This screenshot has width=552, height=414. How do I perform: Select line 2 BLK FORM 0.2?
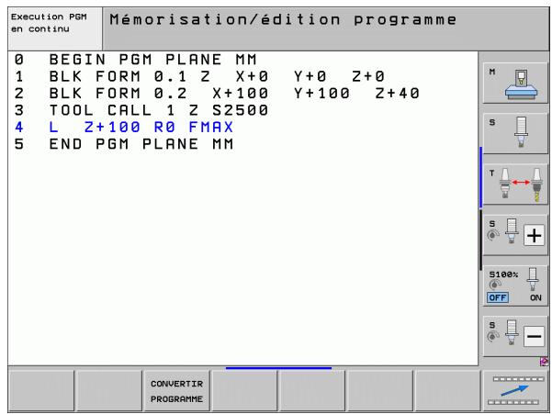[217, 94]
